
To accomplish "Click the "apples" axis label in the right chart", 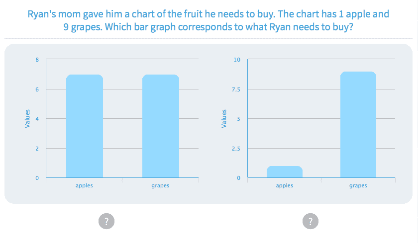I will [285, 185].
